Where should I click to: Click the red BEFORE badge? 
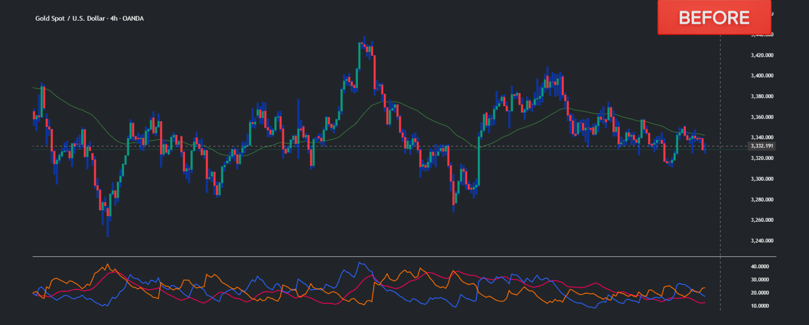(x=714, y=18)
